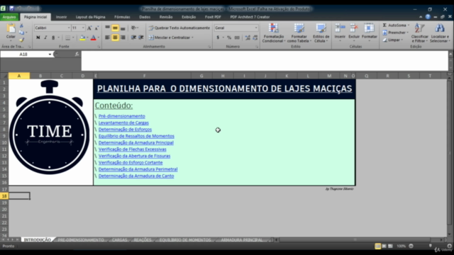Open the Verificação de Flechas Excessivas link

pyautogui.click(x=133, y=149)
